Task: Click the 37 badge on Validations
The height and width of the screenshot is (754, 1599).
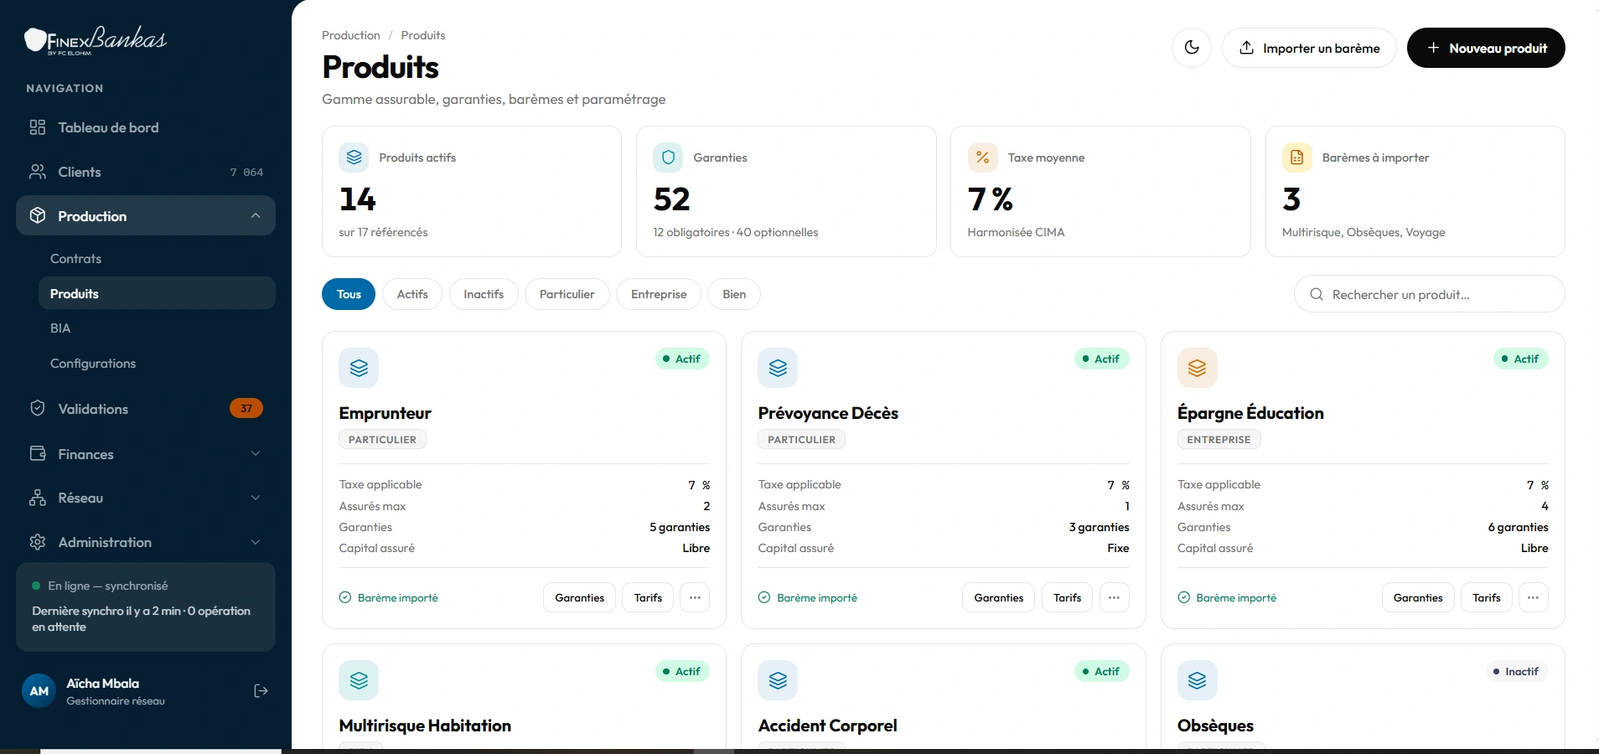Action: [246, 408]
